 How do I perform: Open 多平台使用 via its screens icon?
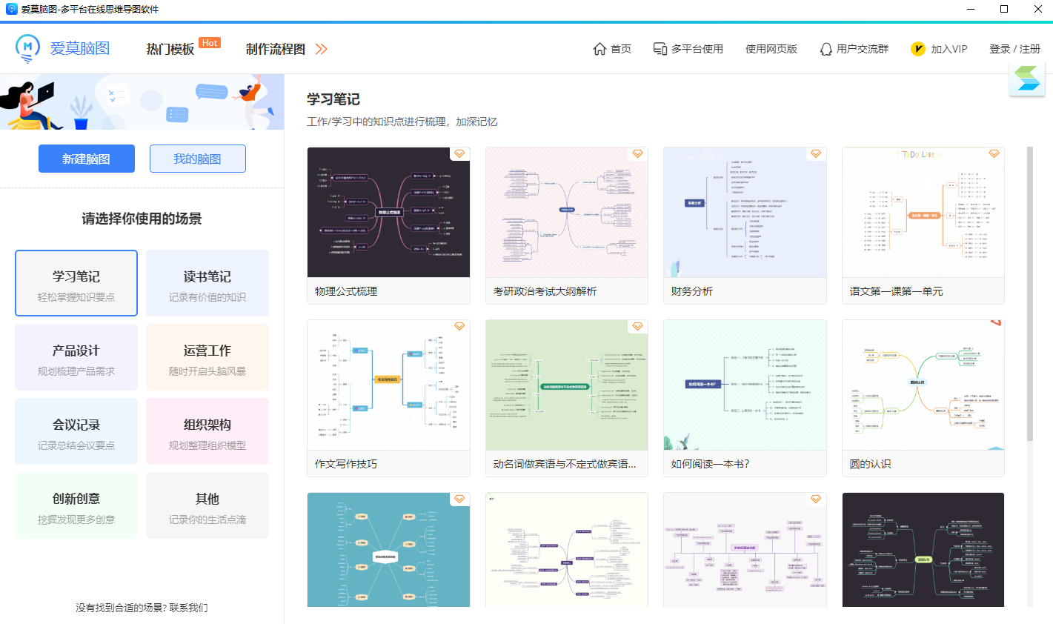pyautogui.click(x=660, y=48)
